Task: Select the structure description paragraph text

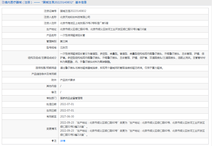Action: click(133, 58)
